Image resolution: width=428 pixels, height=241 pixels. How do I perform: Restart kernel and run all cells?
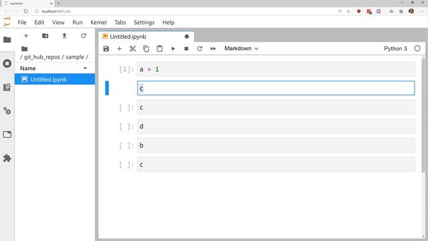(213, 49)
